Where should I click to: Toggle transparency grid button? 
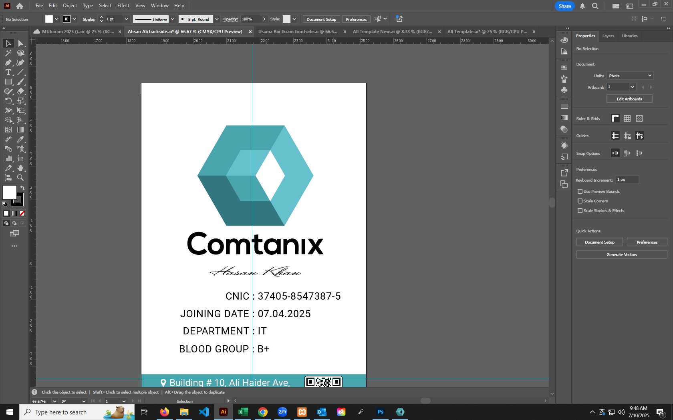coord(639,118)
